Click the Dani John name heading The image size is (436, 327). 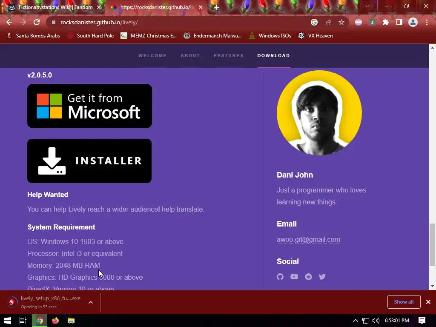click(x=295, y=175)
